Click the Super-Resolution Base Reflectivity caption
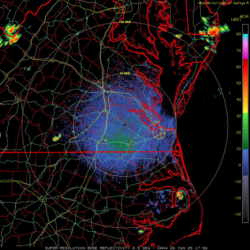This screenshot has height=250, width=250. pos(126,248)
